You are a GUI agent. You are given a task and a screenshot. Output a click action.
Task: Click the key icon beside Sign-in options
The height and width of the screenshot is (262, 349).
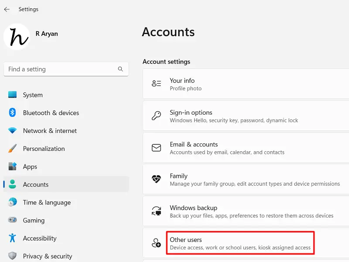click(156, 116)
